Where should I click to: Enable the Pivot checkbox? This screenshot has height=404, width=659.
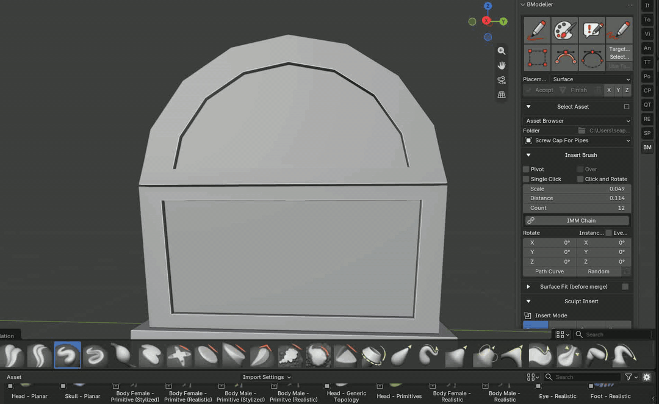(x=526, y=170)
